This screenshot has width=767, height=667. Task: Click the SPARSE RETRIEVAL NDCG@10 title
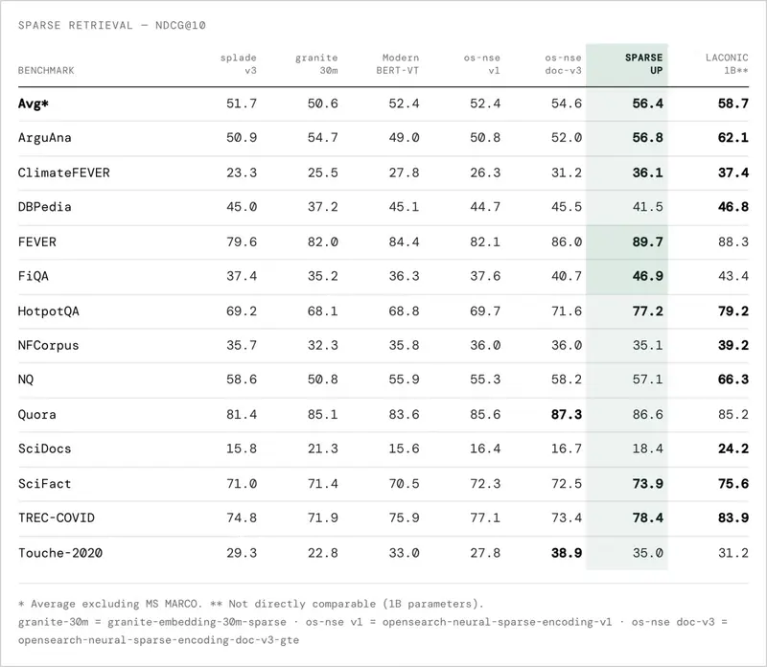(x=112, y=26)
